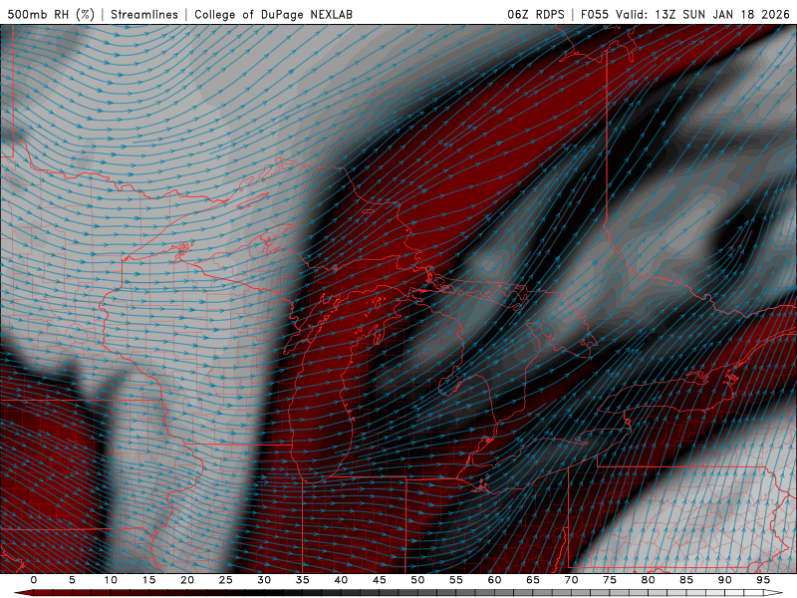Click the '30' value on the color scale
Screen dimensions: 797x598
tap(264, 580)
